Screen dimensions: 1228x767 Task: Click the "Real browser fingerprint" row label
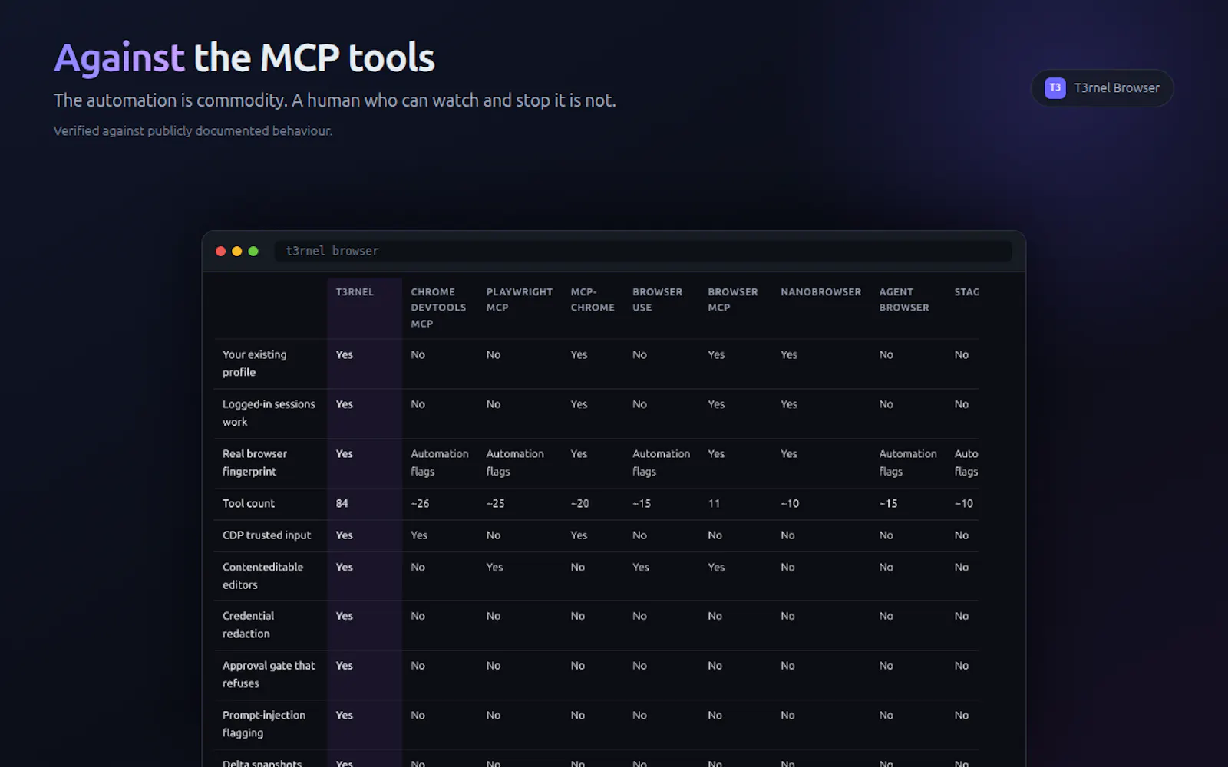(x=255, y=463)
